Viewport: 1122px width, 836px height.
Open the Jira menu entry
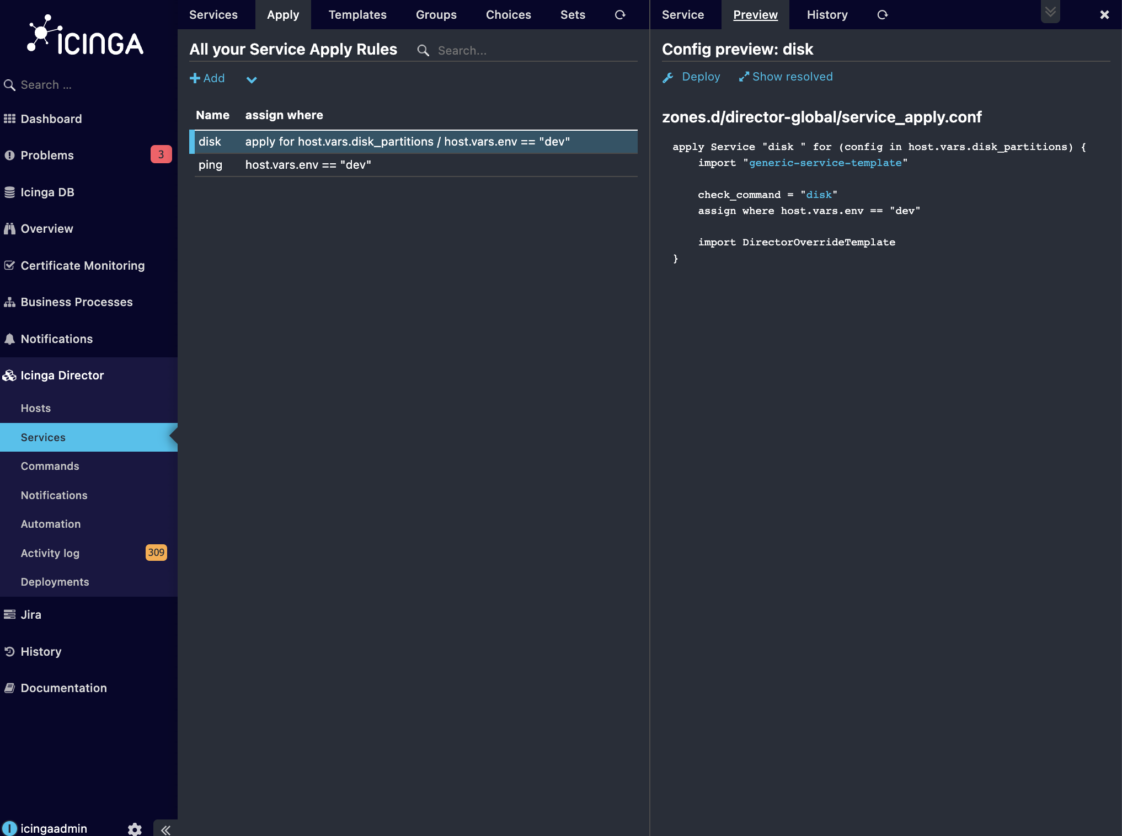(x=31, y=614)
